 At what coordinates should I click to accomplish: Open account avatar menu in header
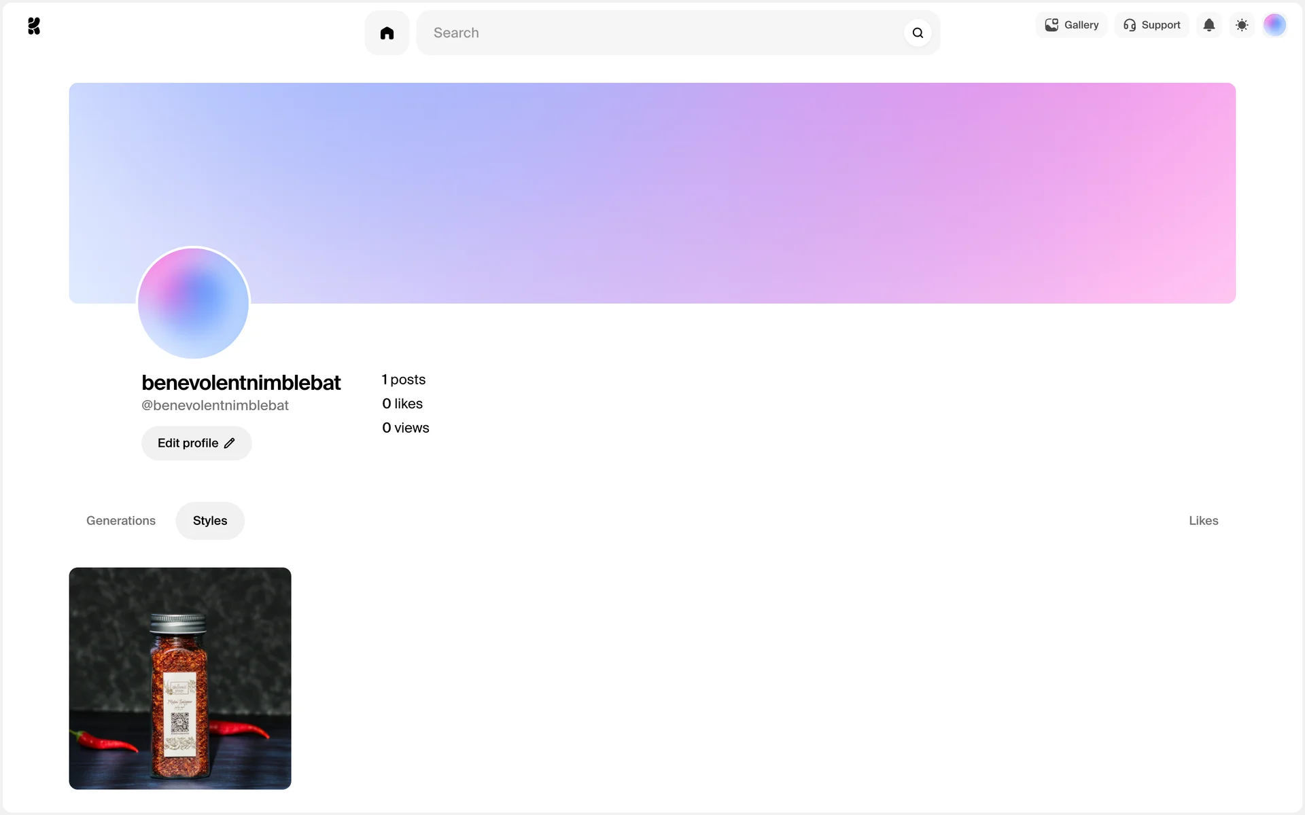pyautogui.click(x=1274, y=25)
